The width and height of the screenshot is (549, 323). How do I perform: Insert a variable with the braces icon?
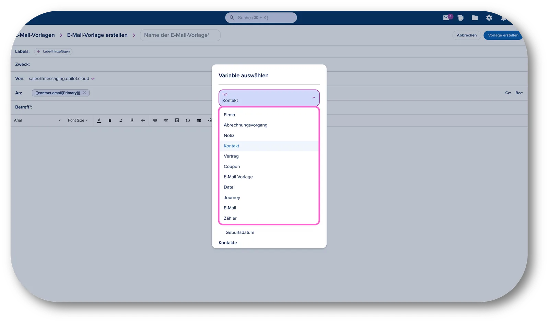coord(188,120)
